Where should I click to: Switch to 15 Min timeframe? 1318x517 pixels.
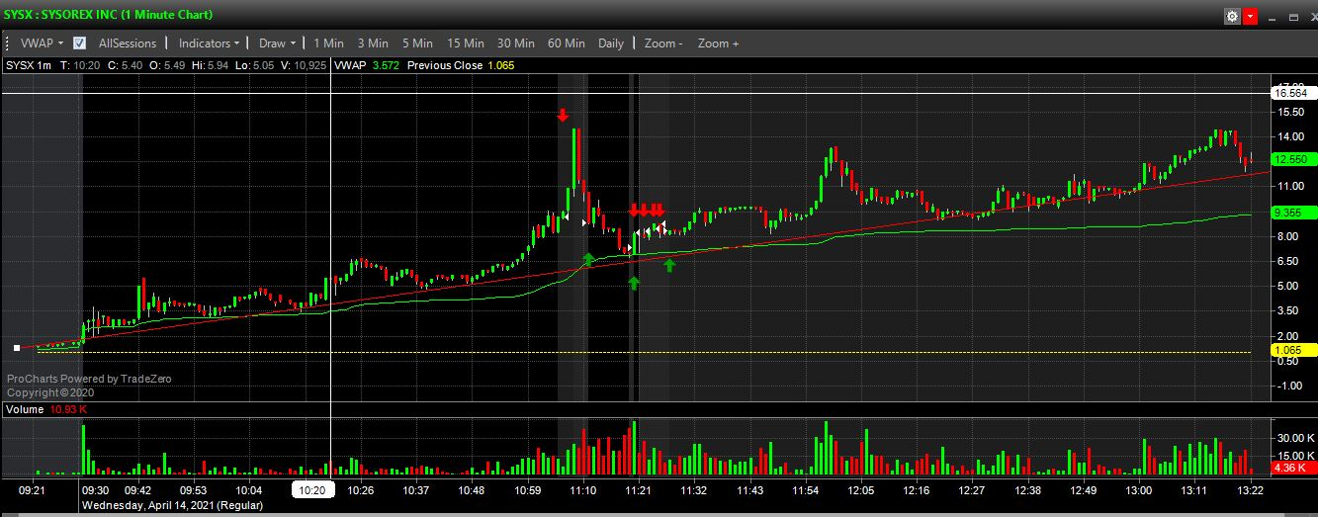click(x=466, y=43)
